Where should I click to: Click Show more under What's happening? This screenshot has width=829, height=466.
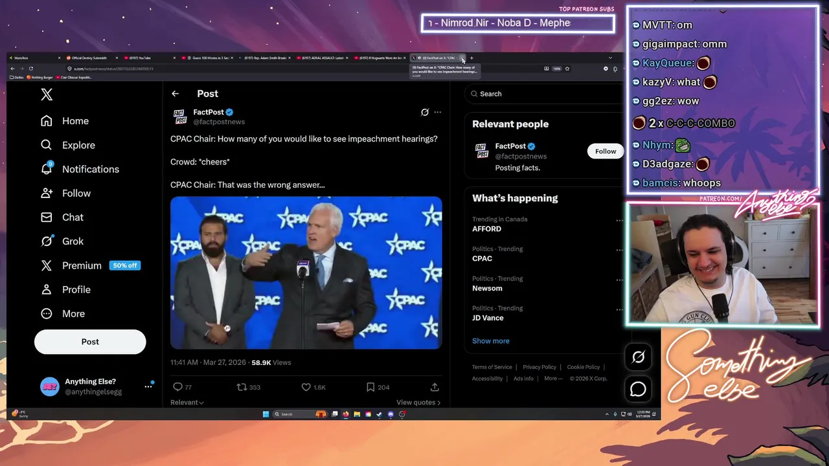[490, 341]
